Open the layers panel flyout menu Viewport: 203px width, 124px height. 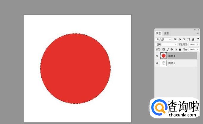tap(198, 33)
